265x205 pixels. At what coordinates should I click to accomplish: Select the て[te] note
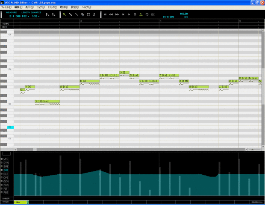(164, 75)
